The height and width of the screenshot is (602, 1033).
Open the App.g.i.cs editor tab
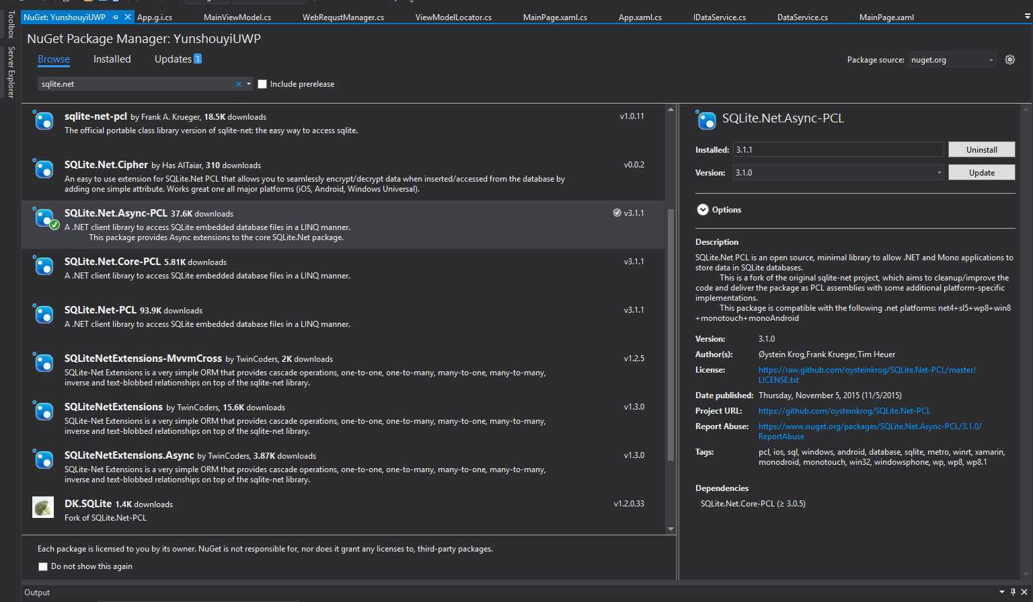155,17
